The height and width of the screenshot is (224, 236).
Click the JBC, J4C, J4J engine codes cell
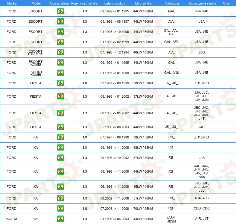202,113
